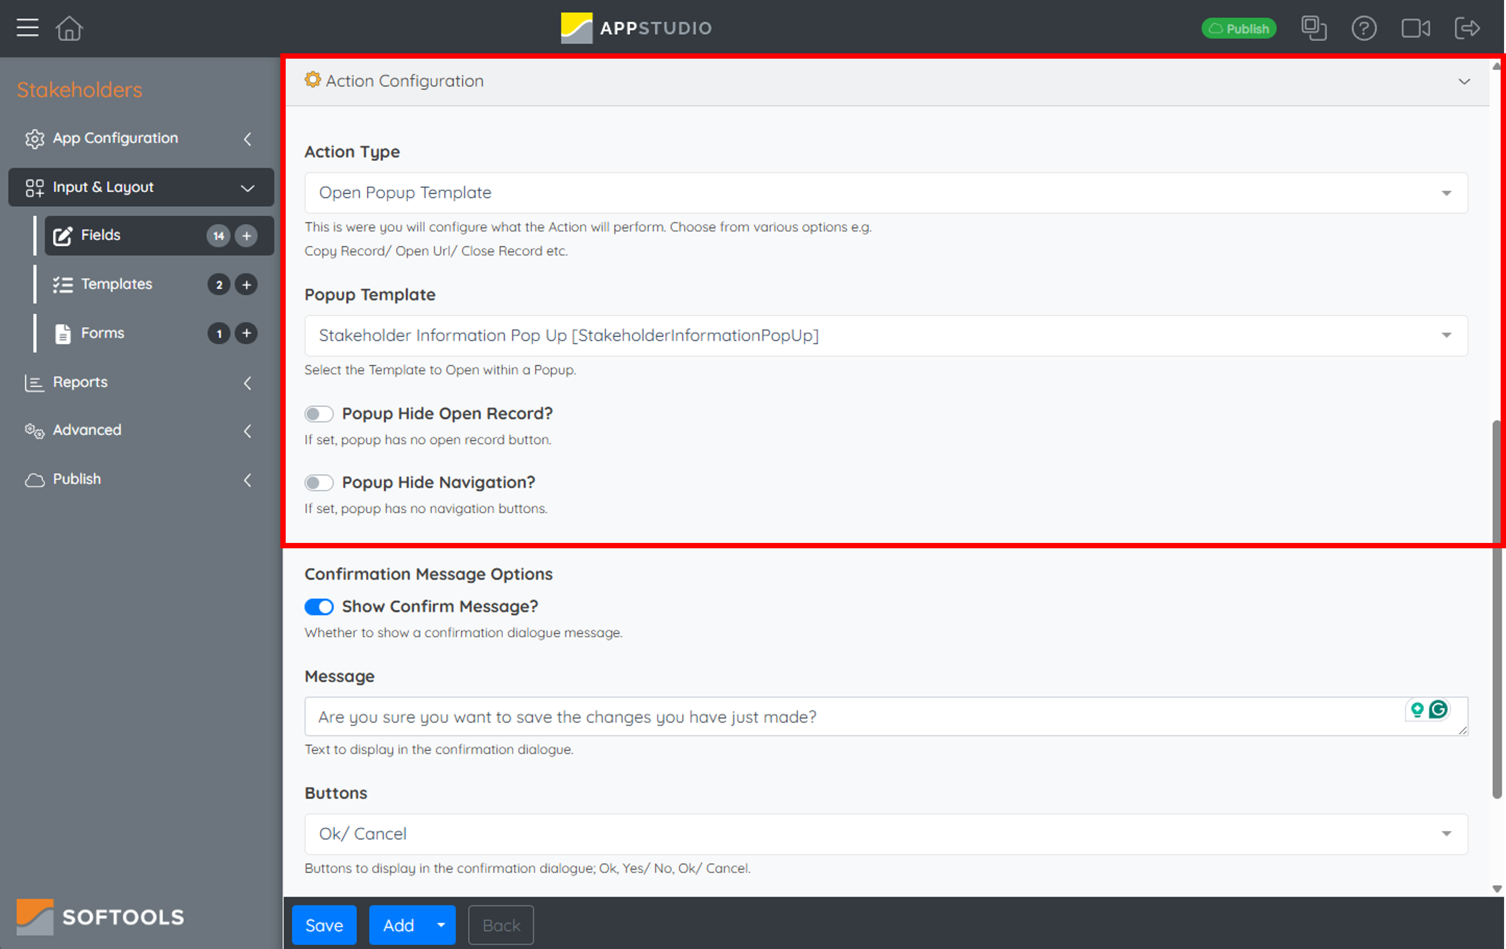The image size is (1506, 949).
Task: Click the Save button
Action: (x=324, y=924)
